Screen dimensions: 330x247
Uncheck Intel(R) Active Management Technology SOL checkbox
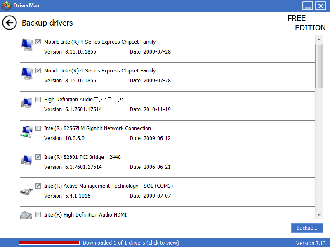(38, 186)
